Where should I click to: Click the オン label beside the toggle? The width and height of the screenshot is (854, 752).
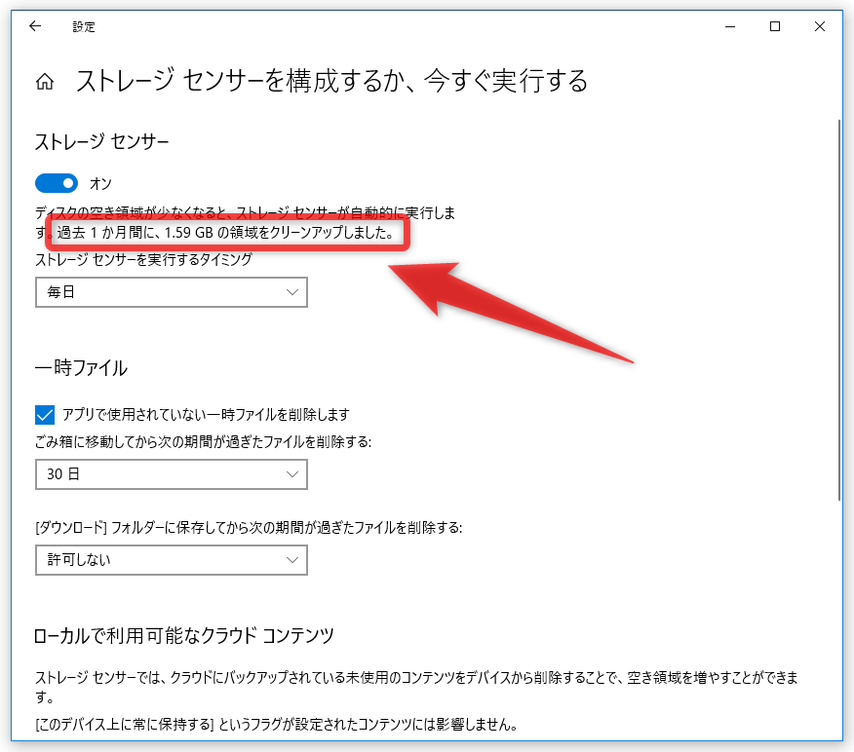(100, 184)
